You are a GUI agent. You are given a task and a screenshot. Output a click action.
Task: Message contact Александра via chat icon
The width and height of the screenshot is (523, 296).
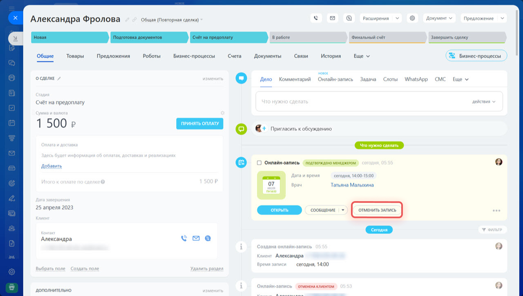click(208, 238)
